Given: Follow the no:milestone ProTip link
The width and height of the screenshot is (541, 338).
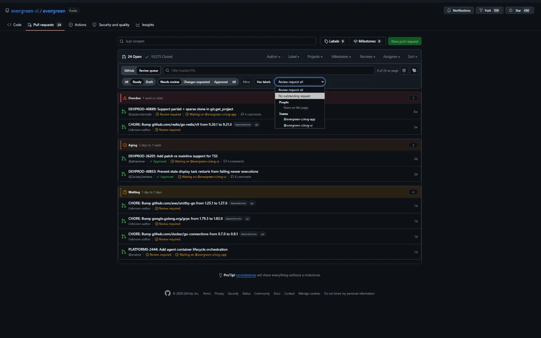Looking at the screenshot, I should 246,275.
